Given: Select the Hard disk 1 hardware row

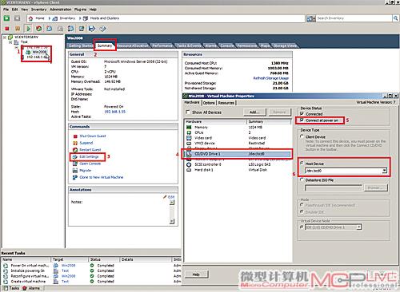Looking at the screenshot, I should [238, 170].
